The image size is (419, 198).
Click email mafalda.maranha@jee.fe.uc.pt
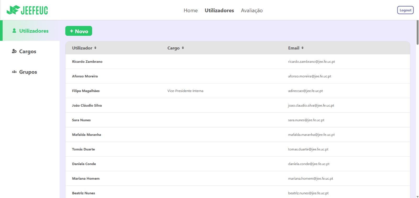coord(311,135)
